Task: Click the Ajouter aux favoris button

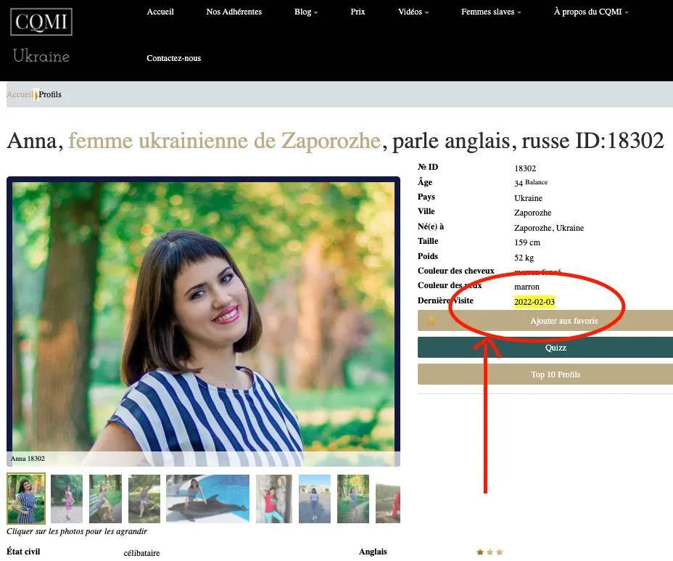Action: coord(545,321)
